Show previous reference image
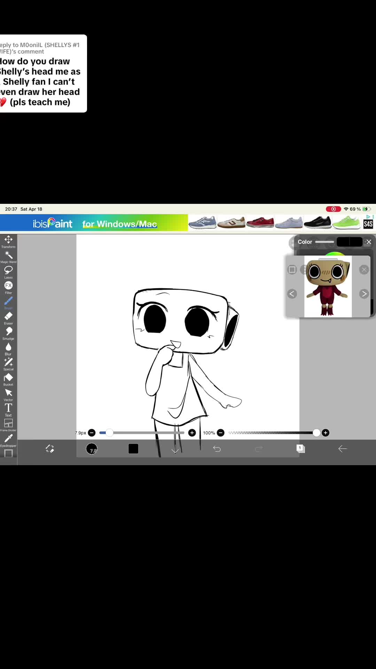376x669 pixels. coord(292,294)
